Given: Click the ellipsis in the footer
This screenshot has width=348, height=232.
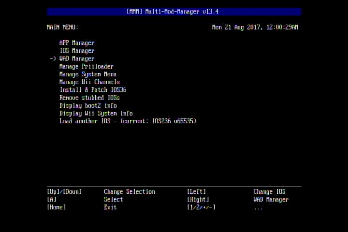Looking at the screenshot, I should [258, 209].
